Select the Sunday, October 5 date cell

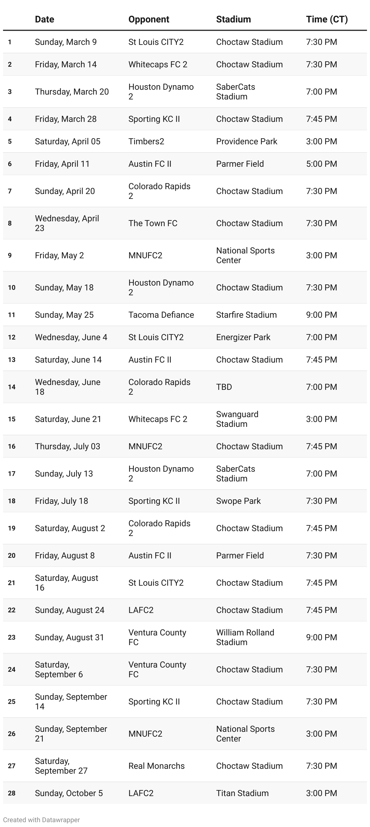click(69, 793)
